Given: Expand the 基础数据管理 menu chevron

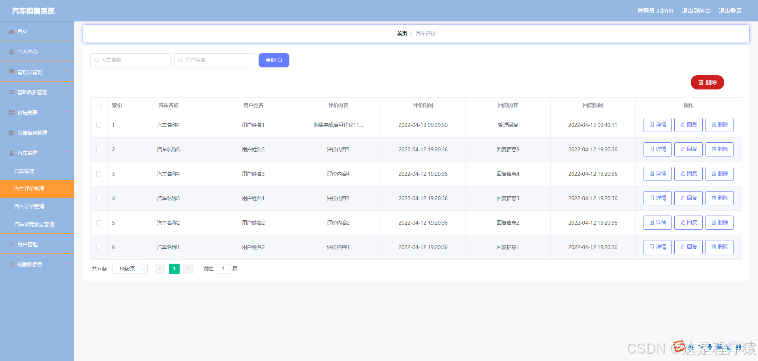Looking at the screenshot, I should 65,92.
